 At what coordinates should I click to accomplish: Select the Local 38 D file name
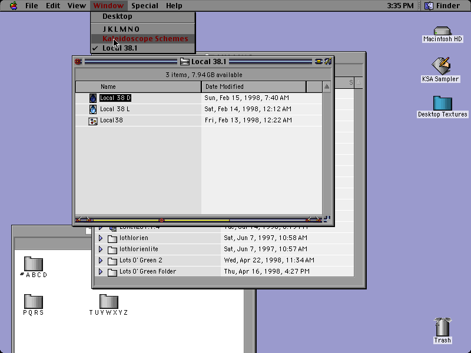[115, 98]
